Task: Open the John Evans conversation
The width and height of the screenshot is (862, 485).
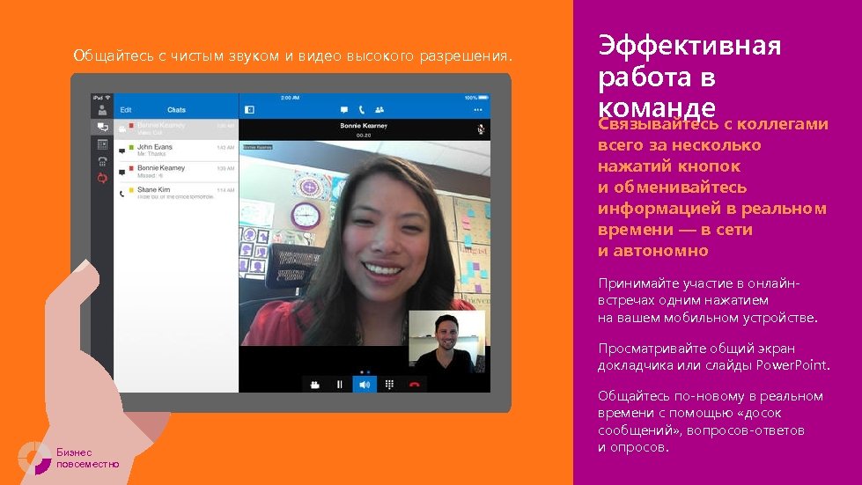Action: point(176,150)
